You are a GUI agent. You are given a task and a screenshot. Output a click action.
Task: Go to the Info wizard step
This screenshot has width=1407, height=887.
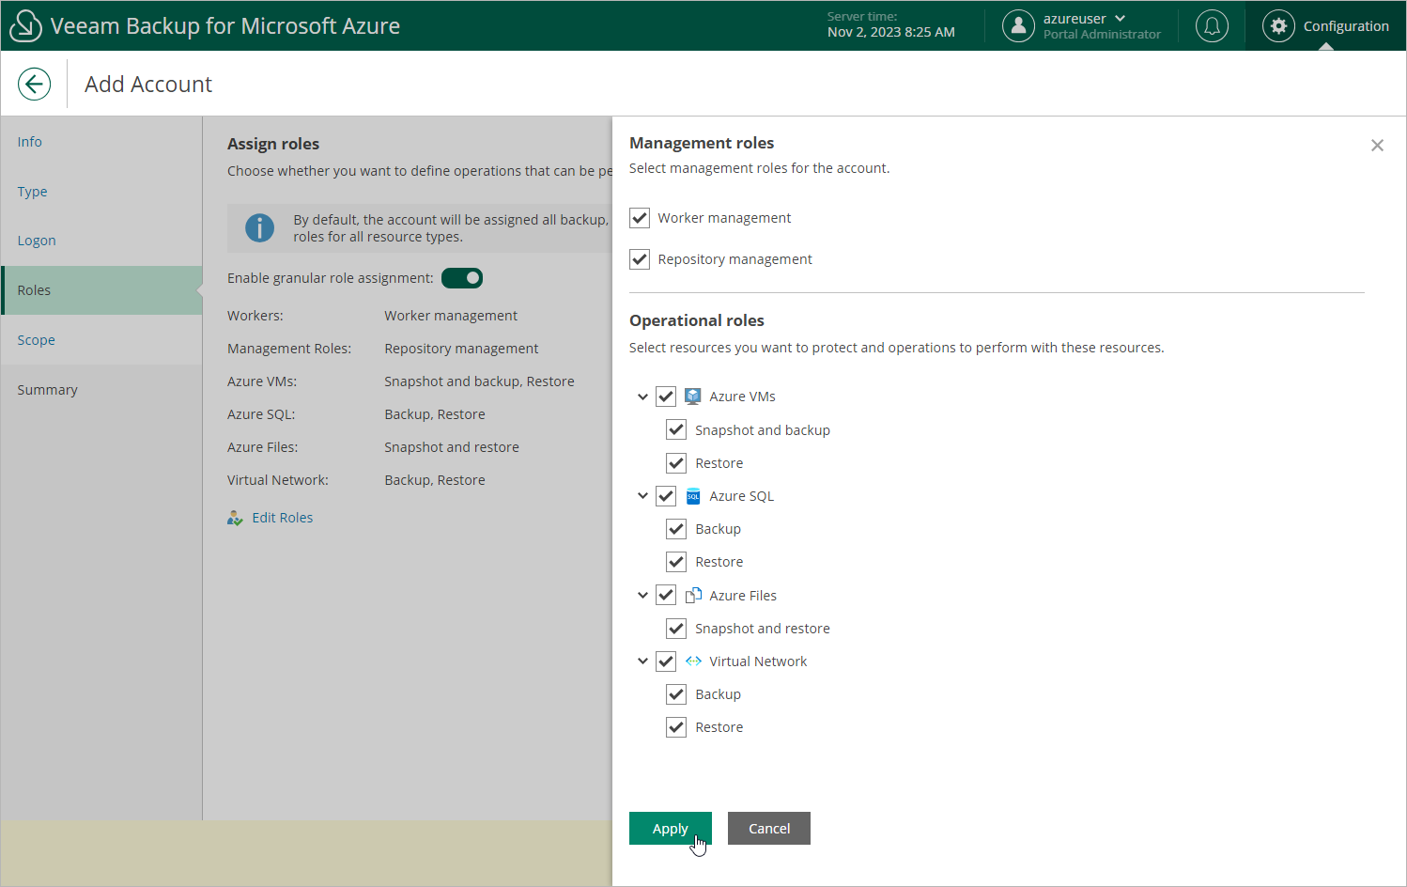[101, 142]
